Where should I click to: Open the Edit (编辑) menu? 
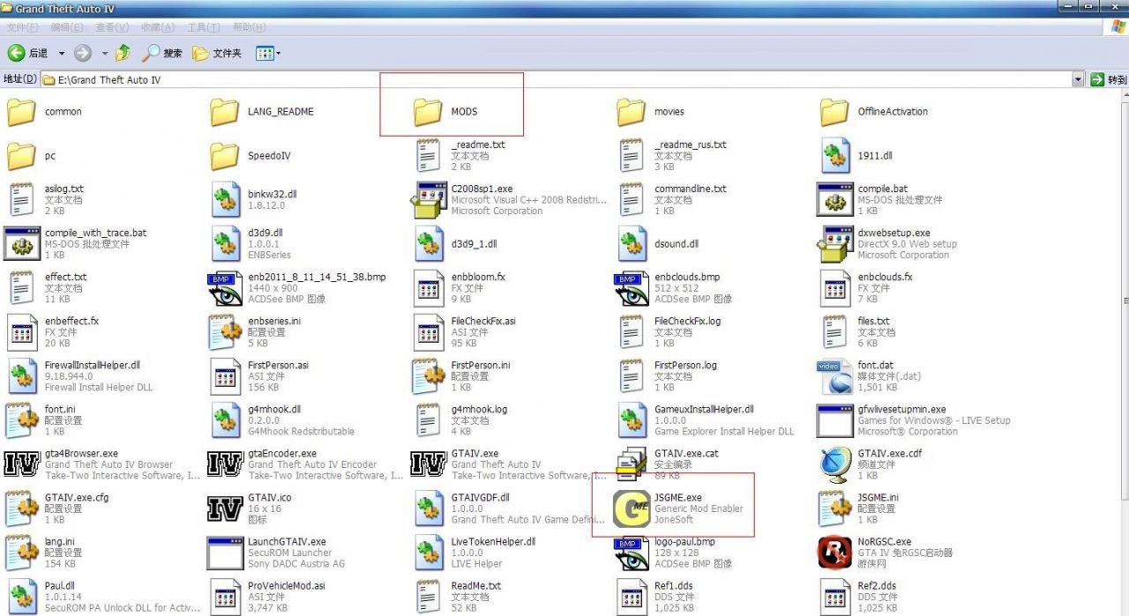pos(66,28)
